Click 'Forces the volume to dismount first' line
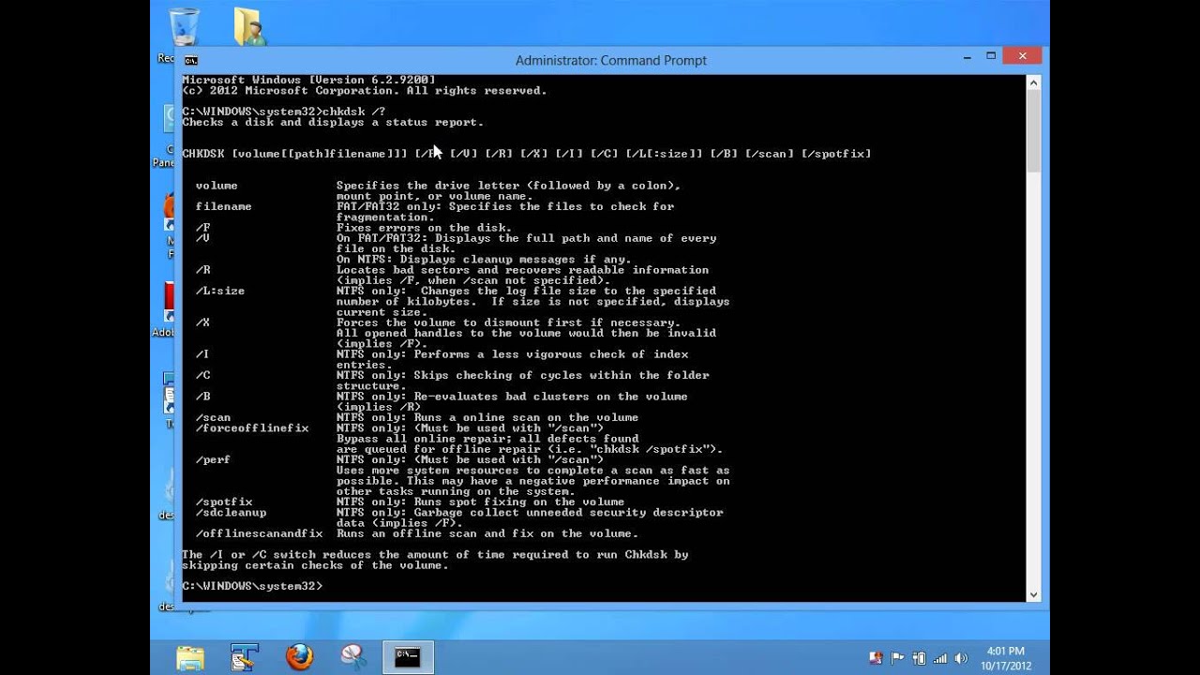The width and height of the screenshot is (1200, 675). point(508,322)
